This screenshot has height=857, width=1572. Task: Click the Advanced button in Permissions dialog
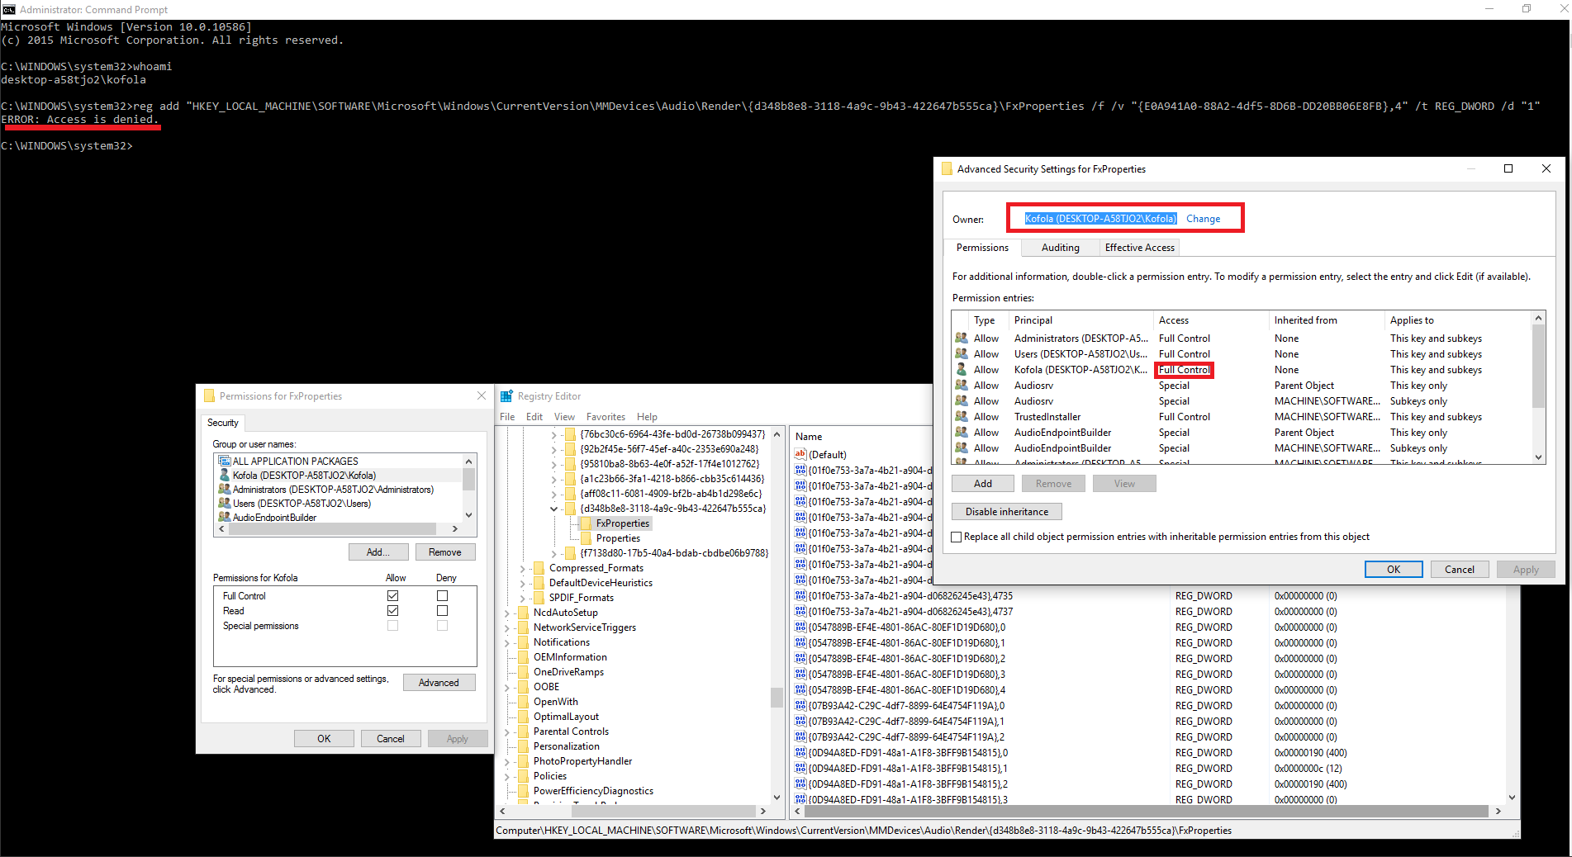tap(439, 683)
